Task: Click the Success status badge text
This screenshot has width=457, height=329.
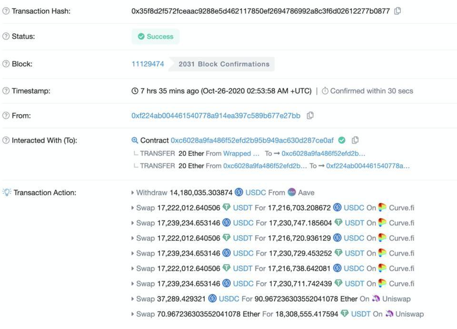Action: 160,37
